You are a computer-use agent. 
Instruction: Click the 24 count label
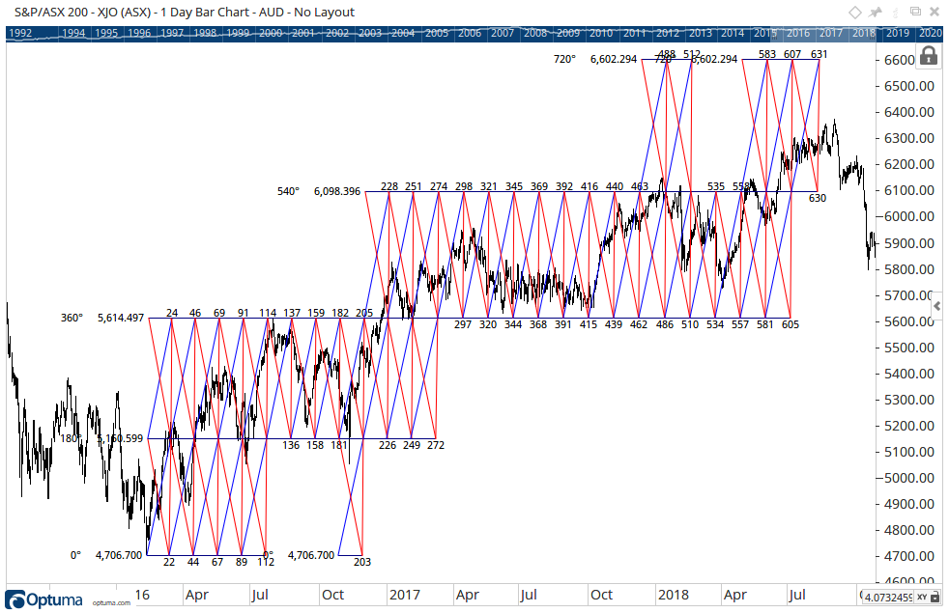coord(172,313)
